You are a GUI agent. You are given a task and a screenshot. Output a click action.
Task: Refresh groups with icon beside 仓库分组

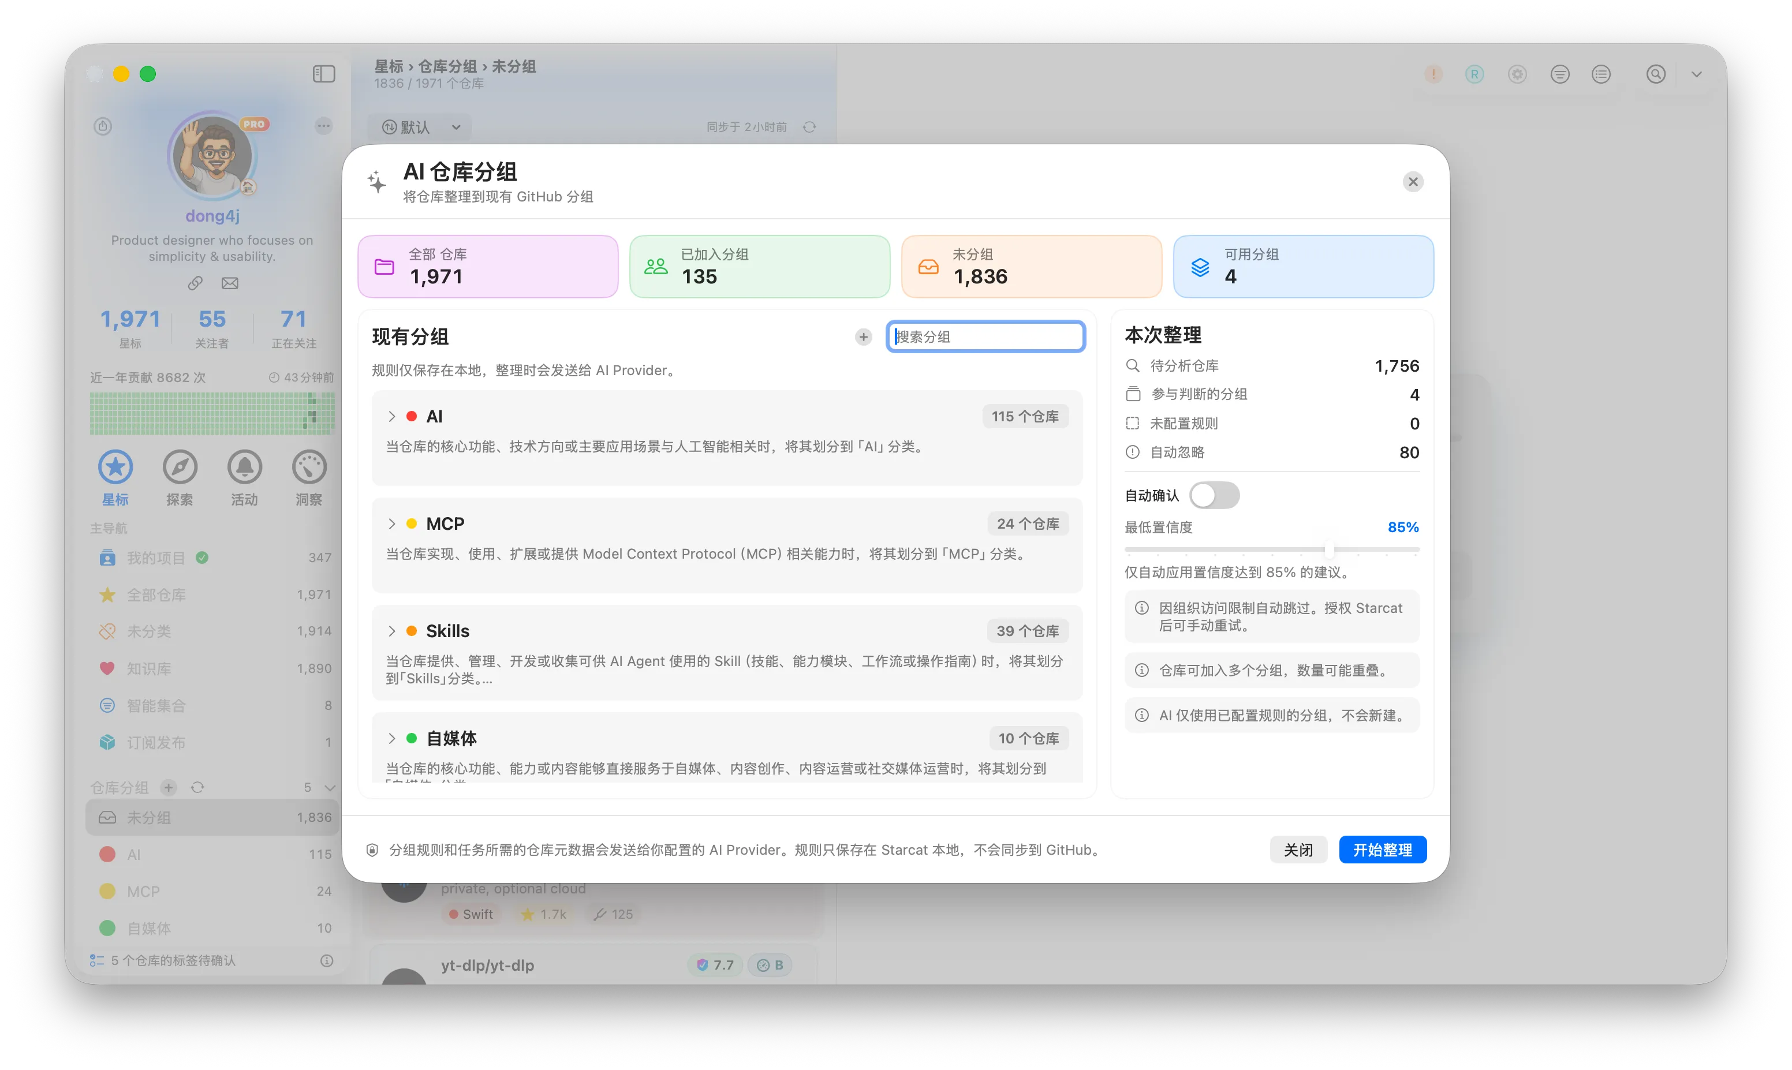coord(197,787)
